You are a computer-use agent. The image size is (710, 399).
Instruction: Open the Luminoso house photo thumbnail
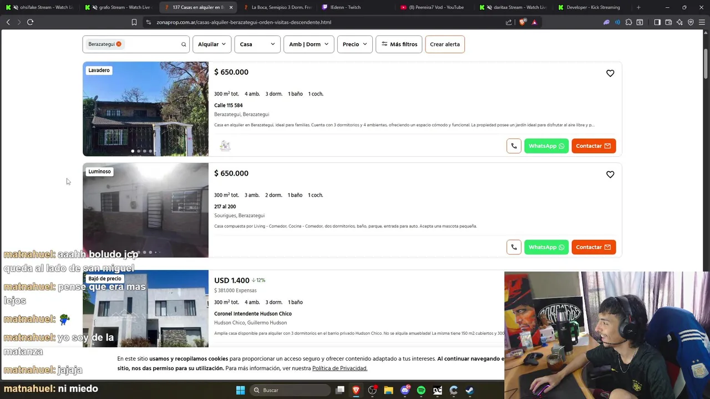[x=145, y=210]
